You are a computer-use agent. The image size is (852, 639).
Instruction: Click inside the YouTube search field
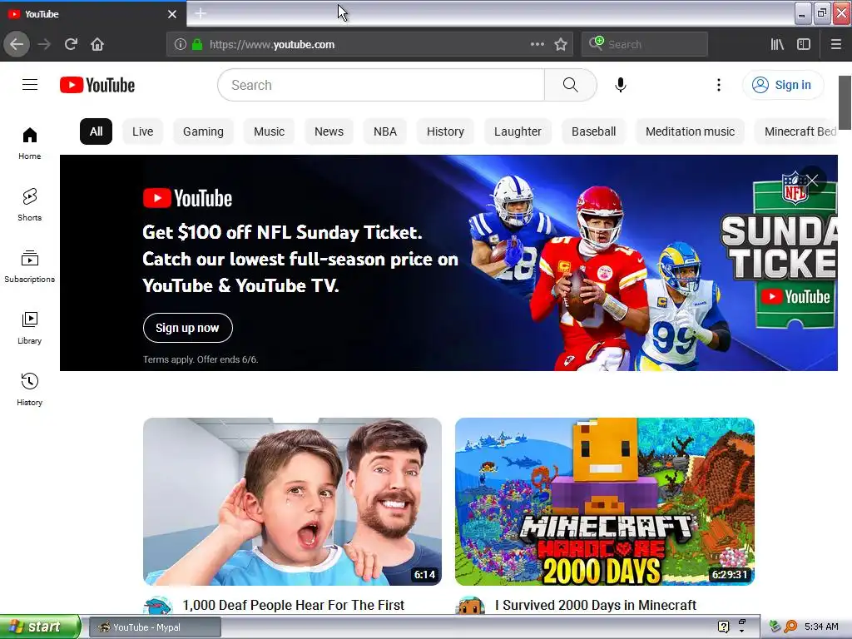point(380,85)
